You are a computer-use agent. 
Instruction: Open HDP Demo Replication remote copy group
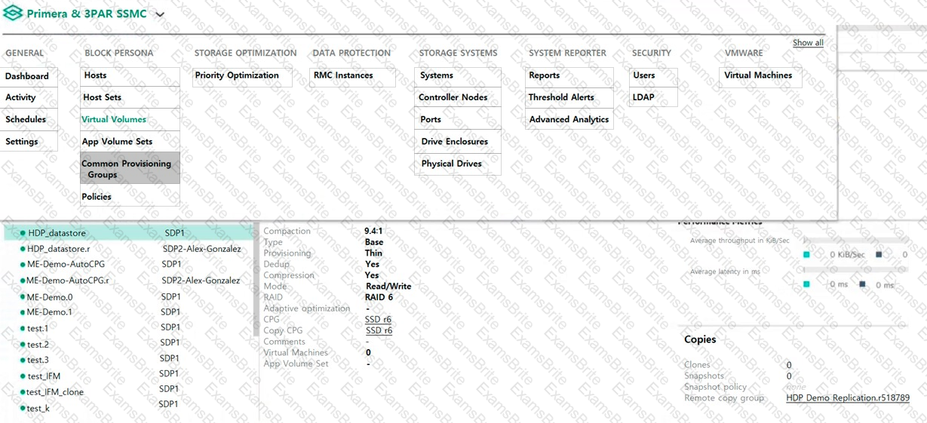coord(847,398)
